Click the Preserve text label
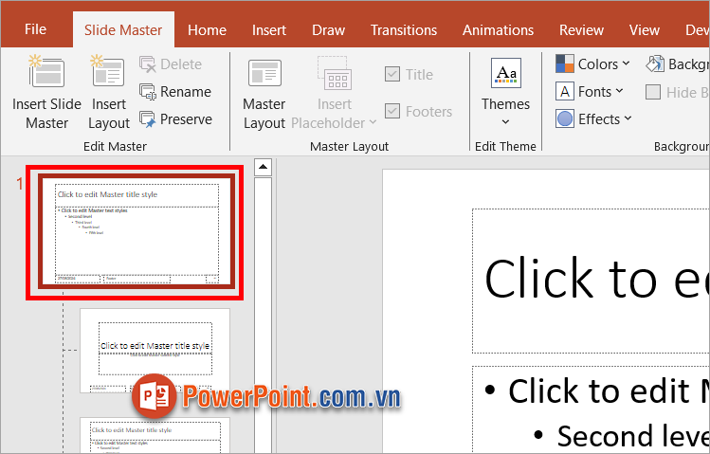 point(186,119)
